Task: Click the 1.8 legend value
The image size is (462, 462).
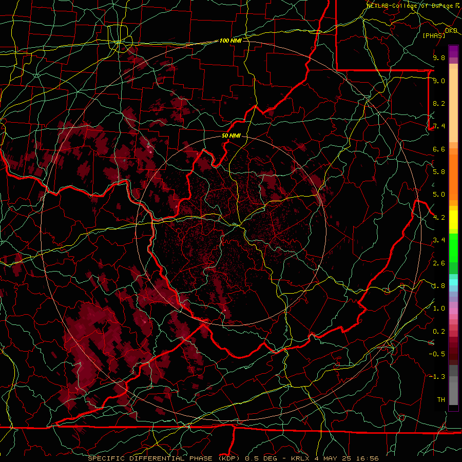Action: [439, 286]
